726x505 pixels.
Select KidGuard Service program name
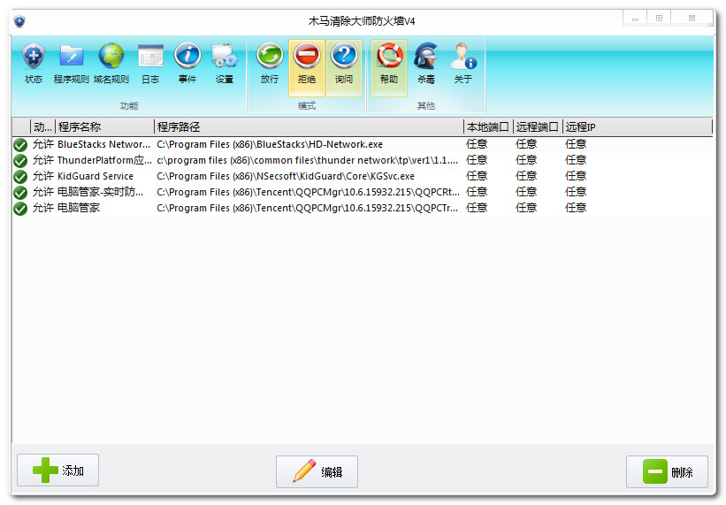96,176
